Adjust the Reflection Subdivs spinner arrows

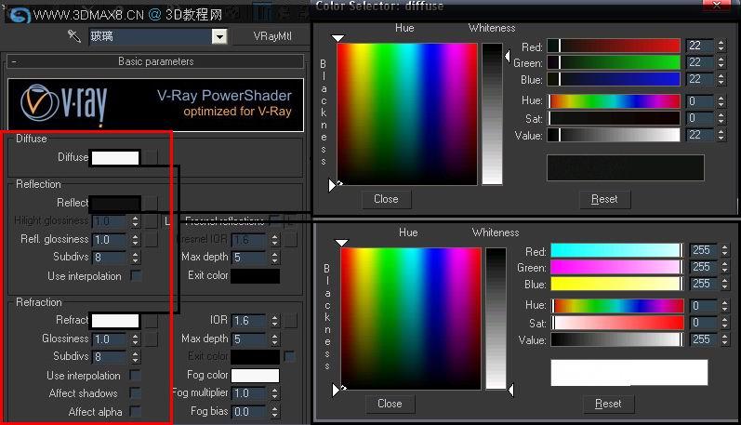click(x=135, y=258)
